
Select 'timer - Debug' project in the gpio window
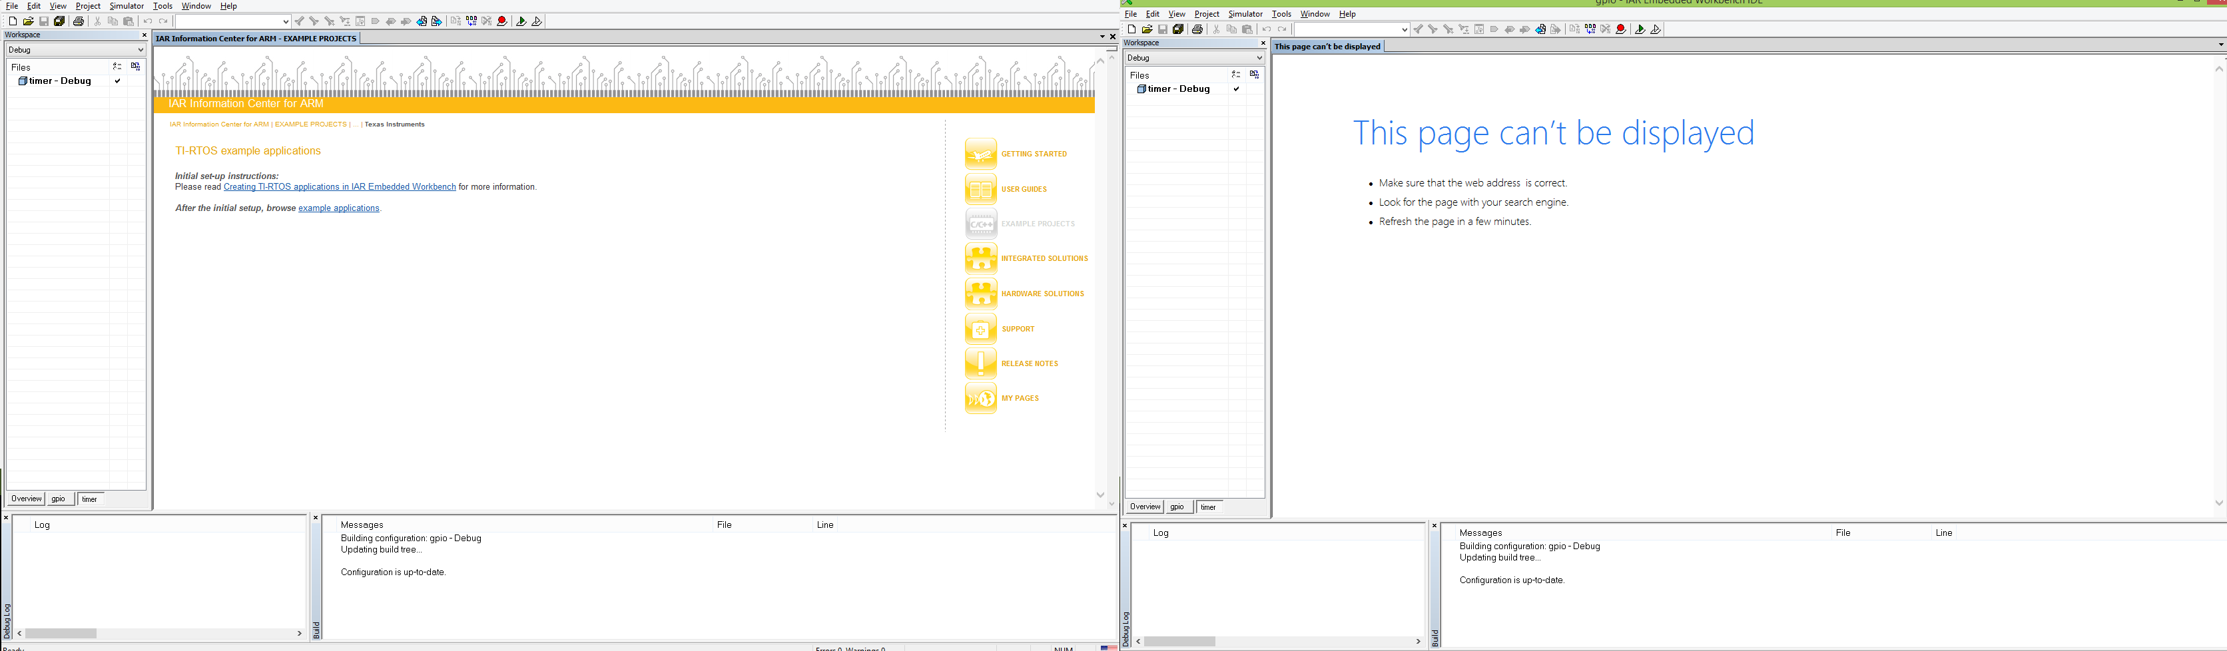click(x=1178, y=89)
